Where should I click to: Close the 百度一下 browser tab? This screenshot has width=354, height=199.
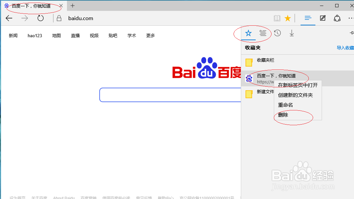pos(61,6)
